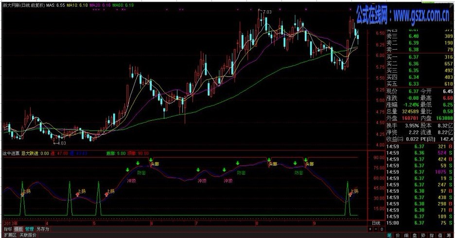Click the 底部: 5.00 indicator value
The width and height of the screenshot is (455, 238).
[x=116, y=153]
